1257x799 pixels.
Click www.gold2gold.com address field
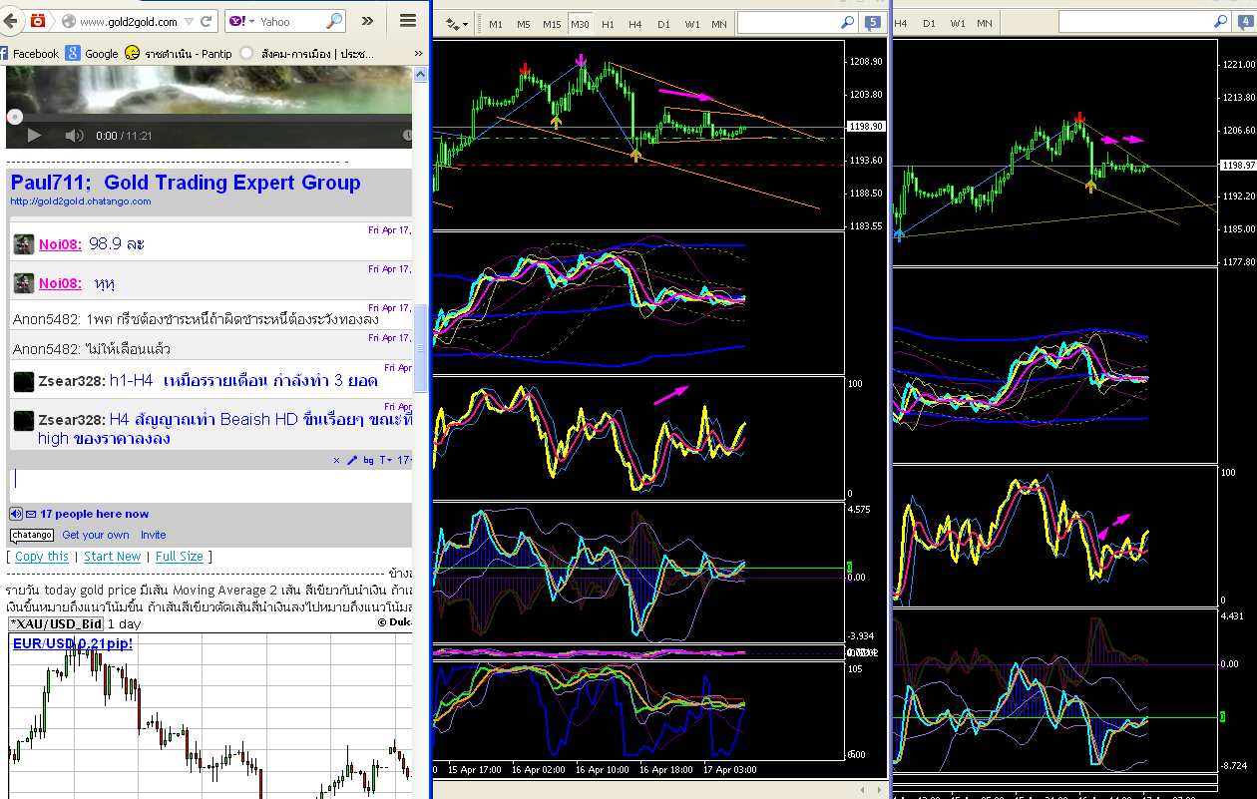[128, 21]
